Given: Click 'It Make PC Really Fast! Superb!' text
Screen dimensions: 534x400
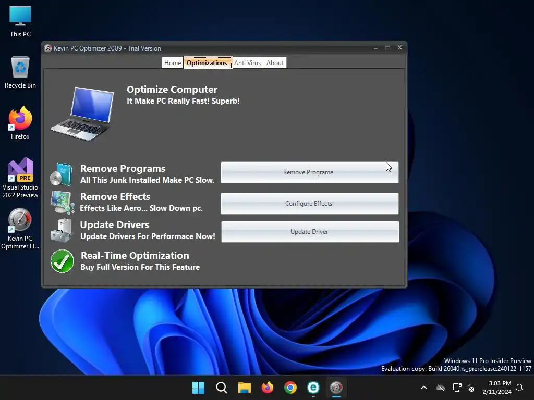Looking at the screenshot, I should click(x=183, y=101).
